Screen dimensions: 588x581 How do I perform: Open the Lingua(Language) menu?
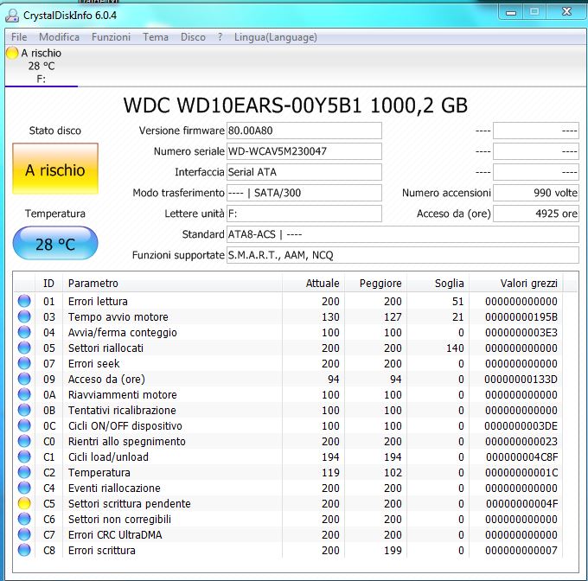[x=276, y=37]
